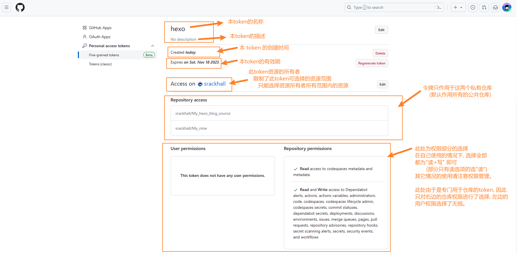Open the command palette icon
Viewport: 517px width, 254px height.
click(439, 7)
